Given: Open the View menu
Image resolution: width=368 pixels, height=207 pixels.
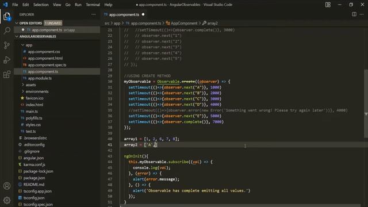Looking at the screenshot, I should point(57,5).
